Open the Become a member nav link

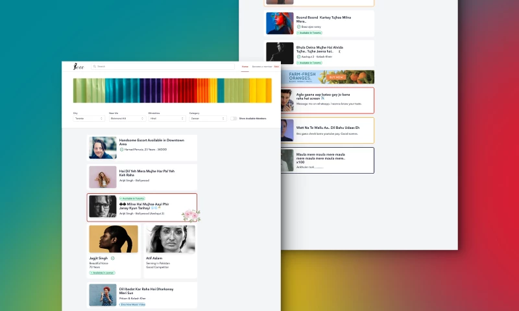click(x=261, y=67)
